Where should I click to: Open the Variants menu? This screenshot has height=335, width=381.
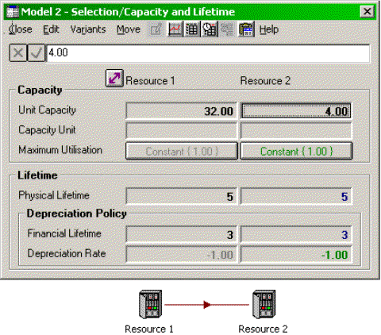coord(88,29)
